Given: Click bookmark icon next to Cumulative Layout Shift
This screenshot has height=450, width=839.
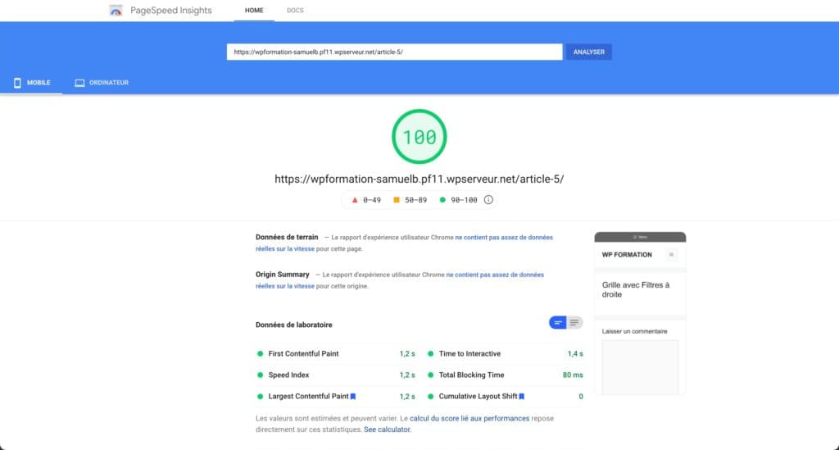Looking at the screenshot, I should pyautogui.click(x=521, y=397).
